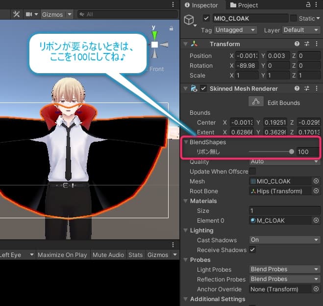Open Transform component three-dot menu
The image size is (323, 306).
click(x=317, y=44)
